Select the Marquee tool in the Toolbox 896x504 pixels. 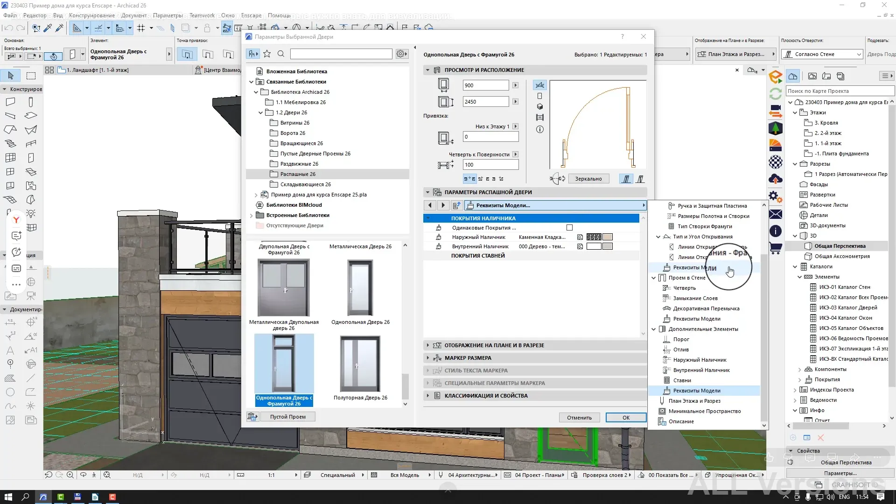pyautogui.click(x=31, y=76)
